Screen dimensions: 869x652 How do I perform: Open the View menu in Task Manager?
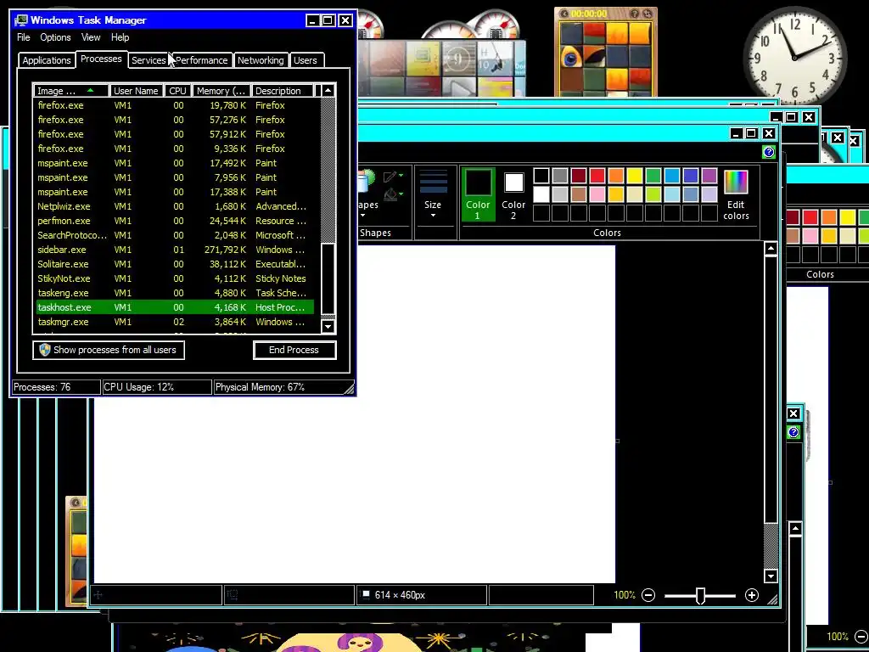[x=91, y=37]
